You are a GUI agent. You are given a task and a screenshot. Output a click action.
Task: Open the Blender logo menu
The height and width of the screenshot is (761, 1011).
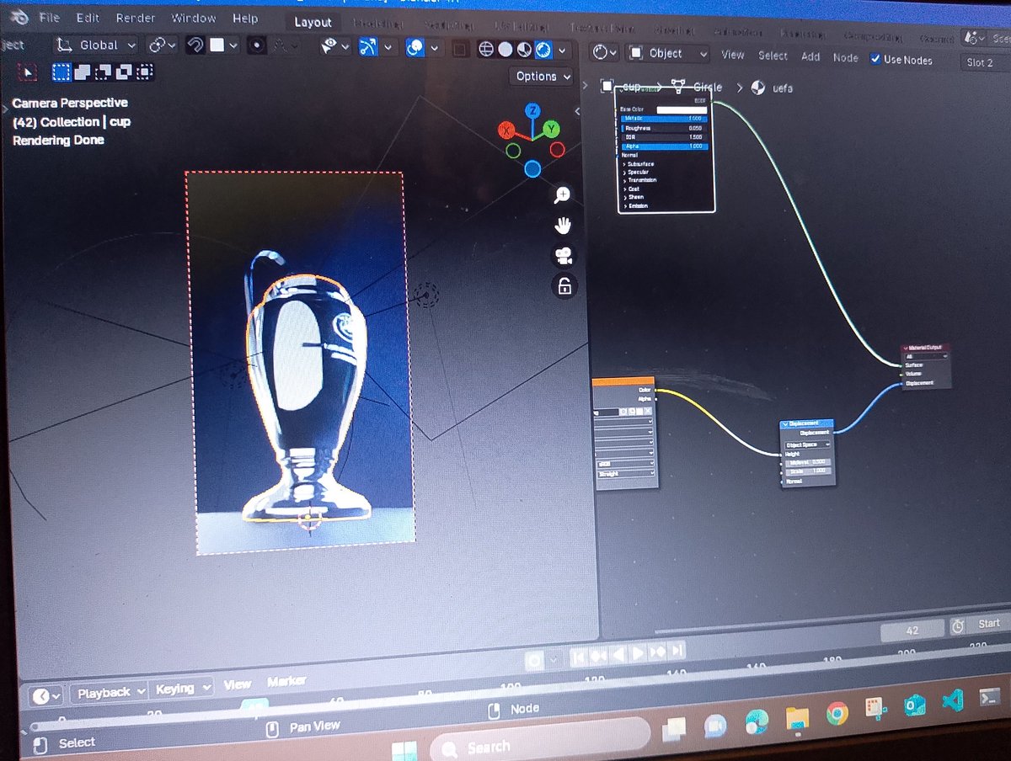click(x=18, y=18)
